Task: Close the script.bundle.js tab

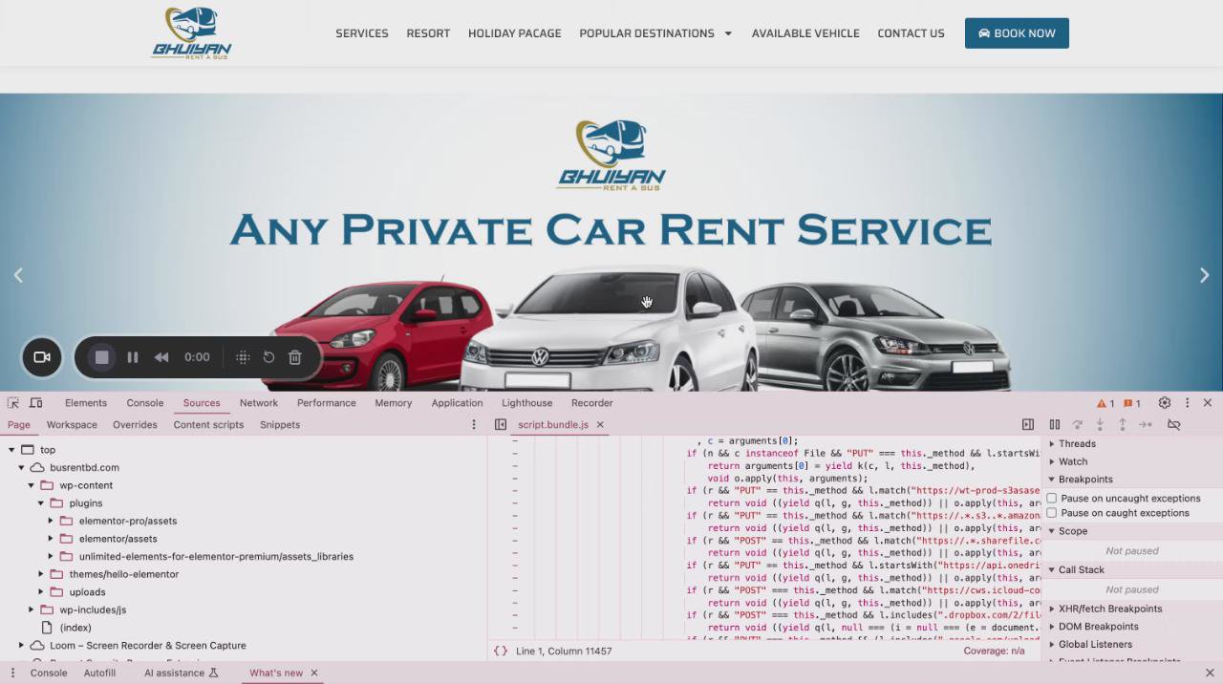Action: coord(600,425)
